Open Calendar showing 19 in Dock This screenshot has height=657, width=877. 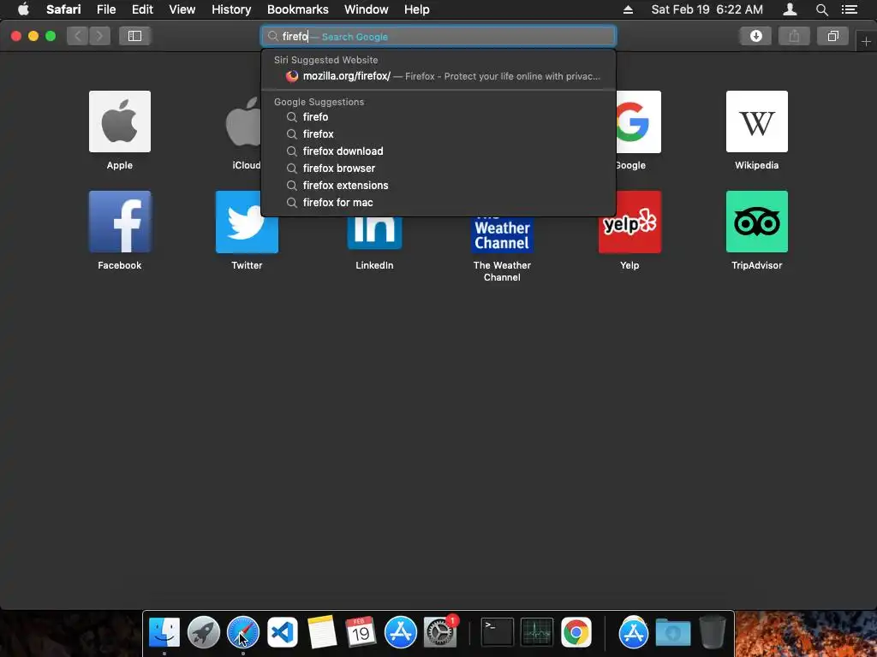(x=361, y=632)
